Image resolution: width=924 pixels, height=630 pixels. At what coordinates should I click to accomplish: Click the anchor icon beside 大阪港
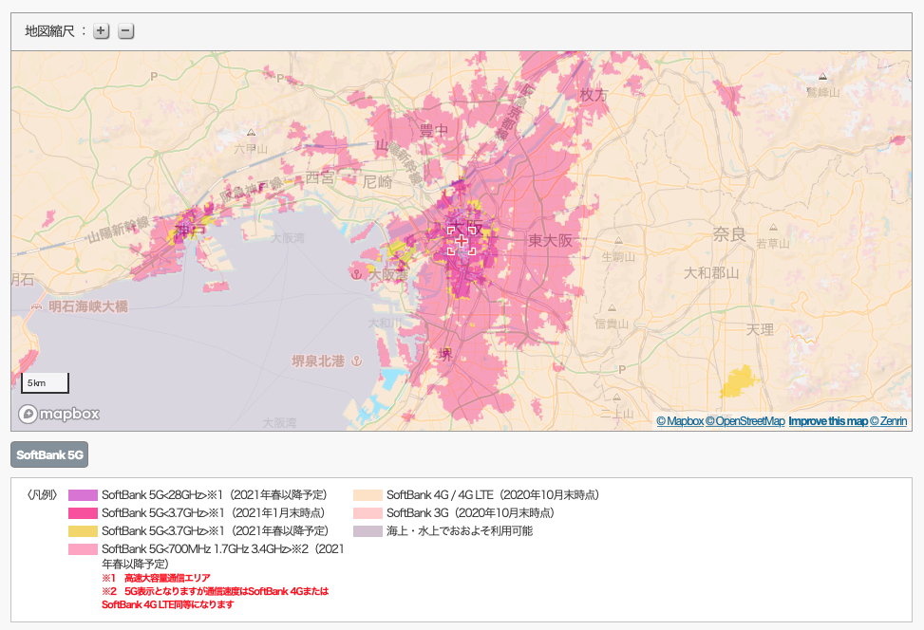pyautogui.click(x=356, y=274)
